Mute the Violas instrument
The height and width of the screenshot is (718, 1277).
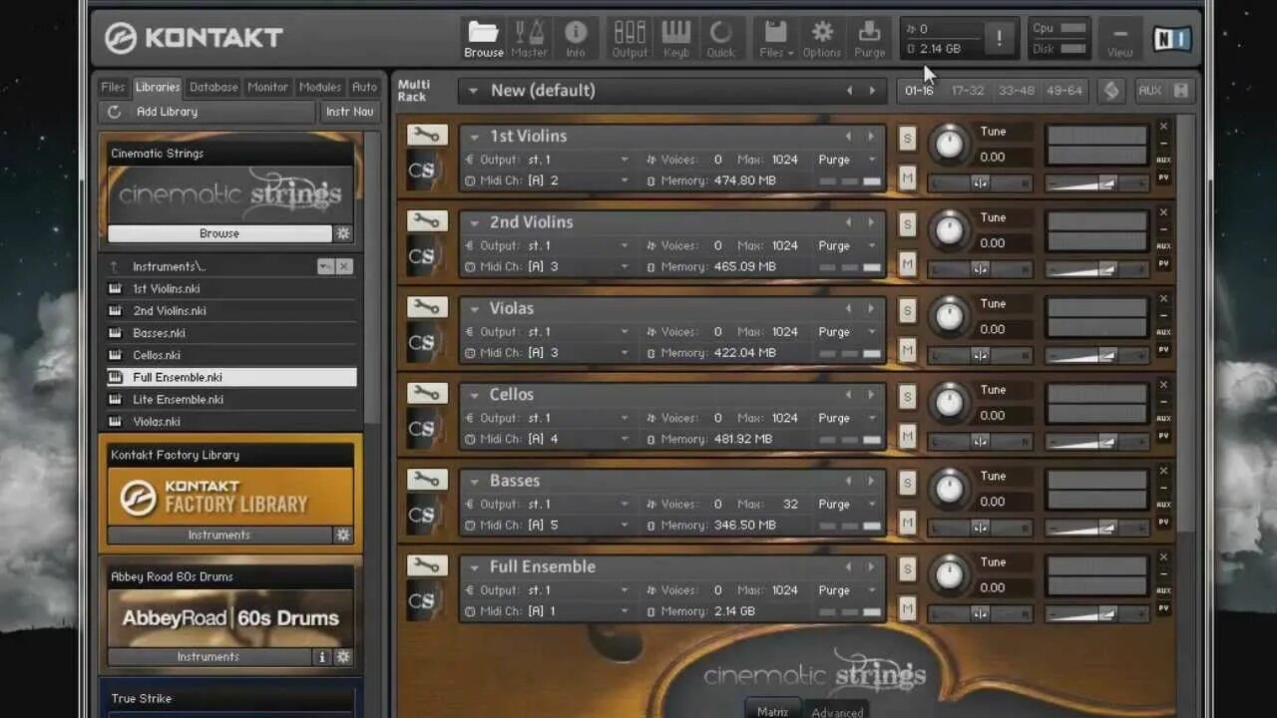coord(907,350)
